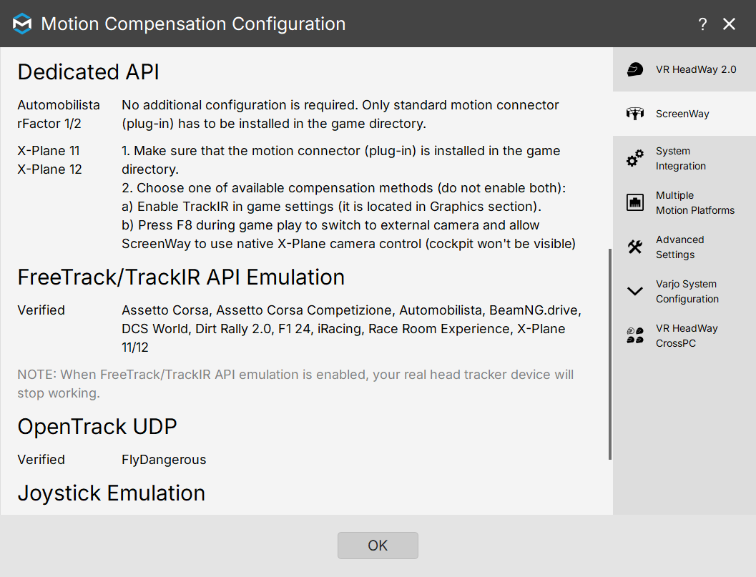Click the Verified label beside FlyDangerous

point(41,460)
